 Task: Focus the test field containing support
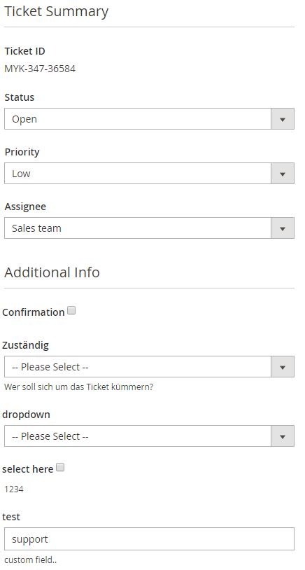(149, 538)
